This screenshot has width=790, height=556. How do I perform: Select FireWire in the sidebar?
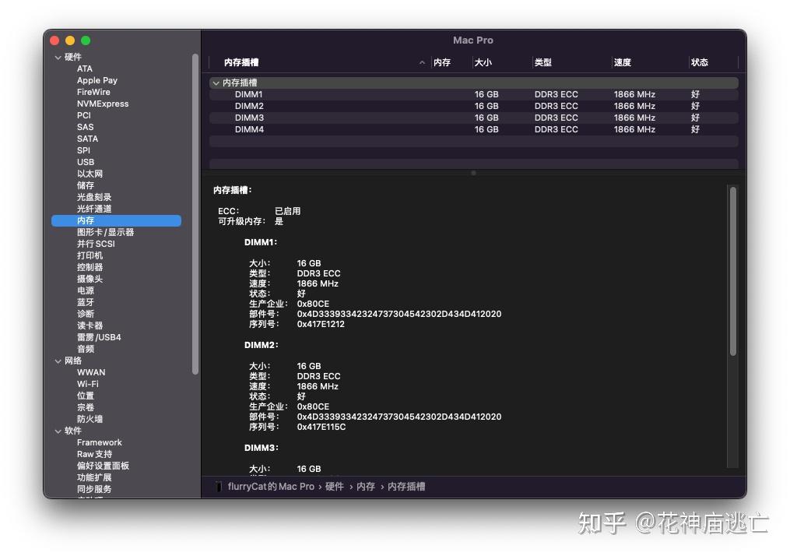click(x=93, y=92)
